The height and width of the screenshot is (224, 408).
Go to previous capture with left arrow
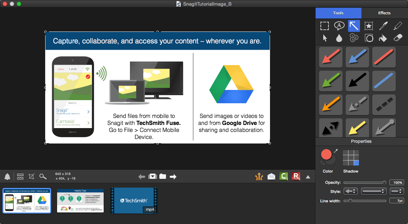pyautogui.click(x=142, y=177)
